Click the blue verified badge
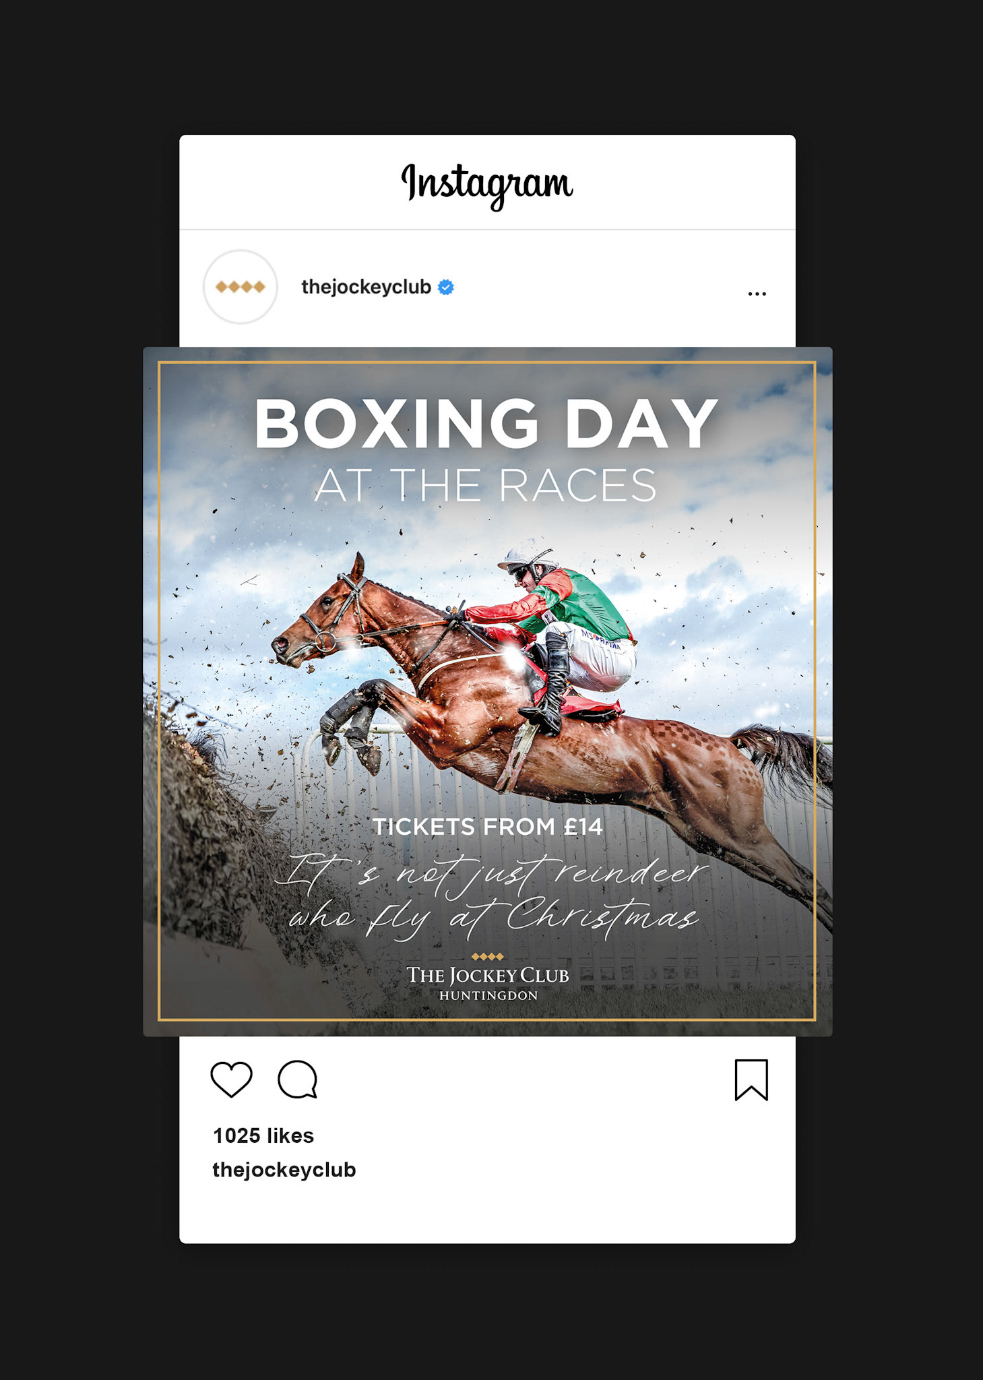The height and width of the screenshot is (1380, 983). coord(446,287)
